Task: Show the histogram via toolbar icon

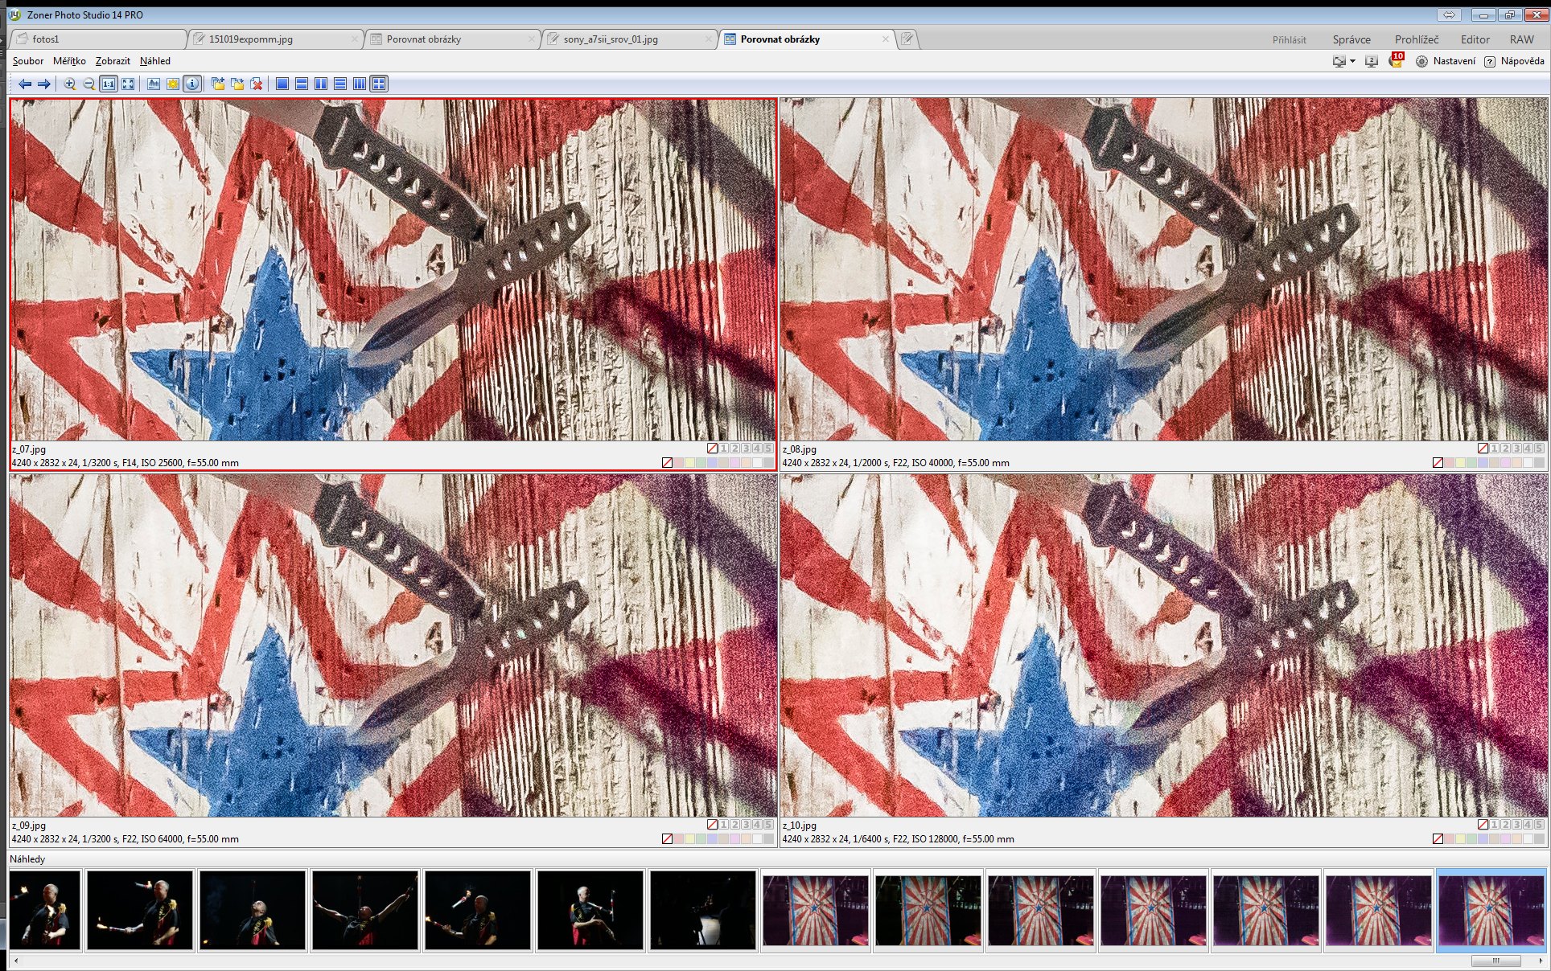Action: pos(154,84)
